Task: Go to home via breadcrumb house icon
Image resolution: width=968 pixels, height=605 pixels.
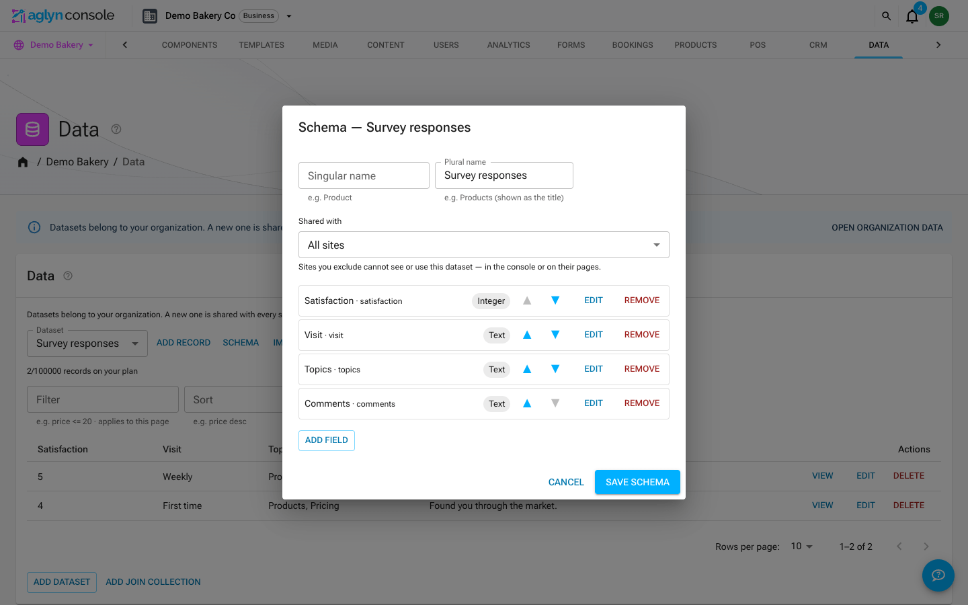Action: coord(23,162)
